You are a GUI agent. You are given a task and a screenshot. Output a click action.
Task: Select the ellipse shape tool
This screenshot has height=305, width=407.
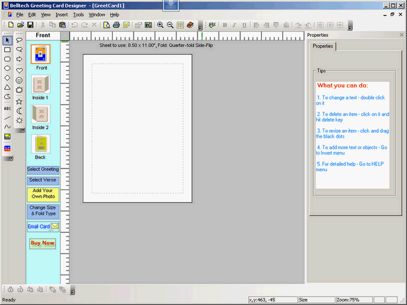pyautogui.click(x=7, y=69)
